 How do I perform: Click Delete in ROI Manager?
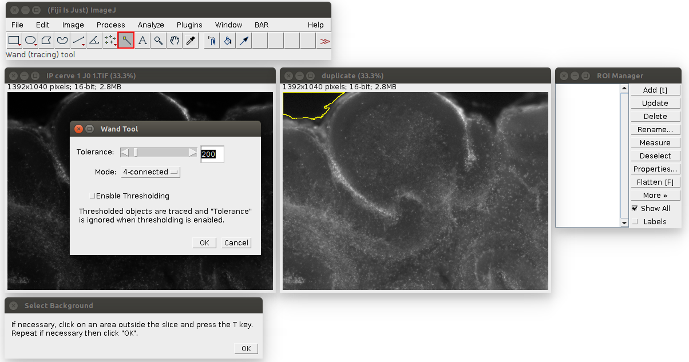pos(655,116)
